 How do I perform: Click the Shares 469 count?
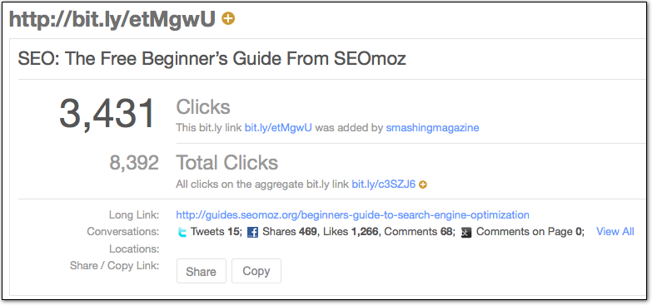coord(290,232)
